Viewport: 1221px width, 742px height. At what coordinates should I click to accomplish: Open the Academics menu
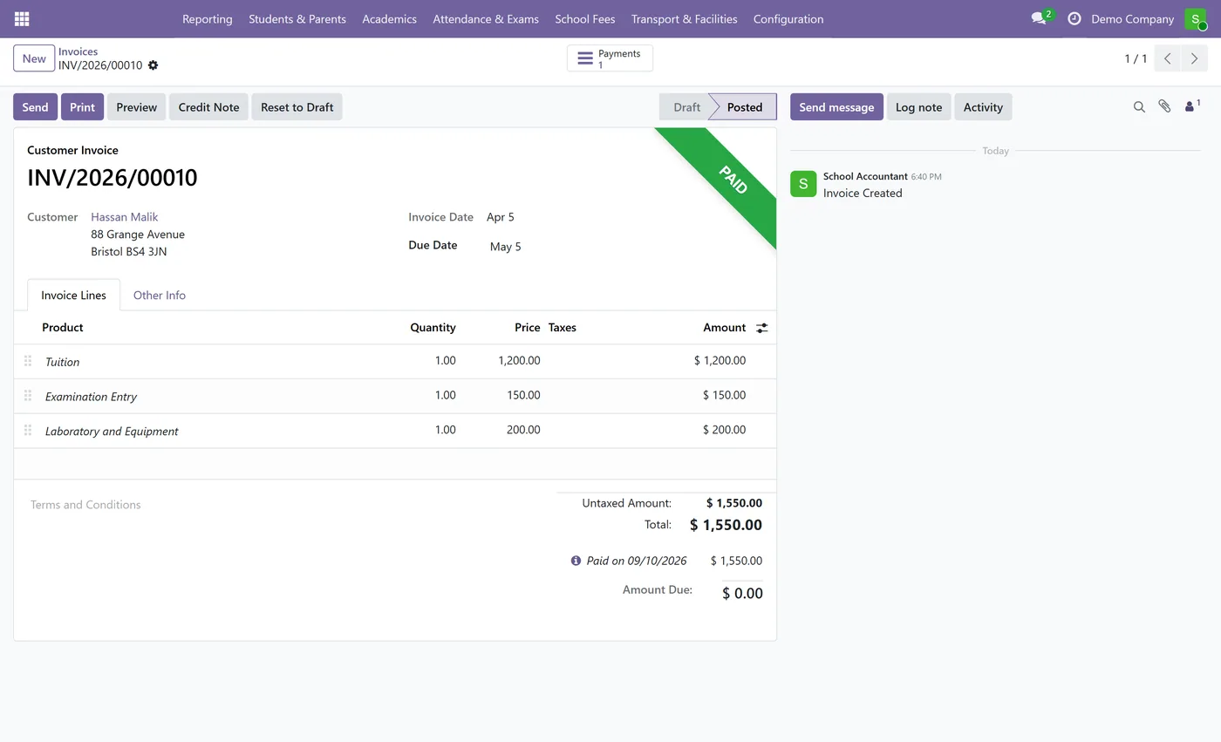(x=389, y=18)
